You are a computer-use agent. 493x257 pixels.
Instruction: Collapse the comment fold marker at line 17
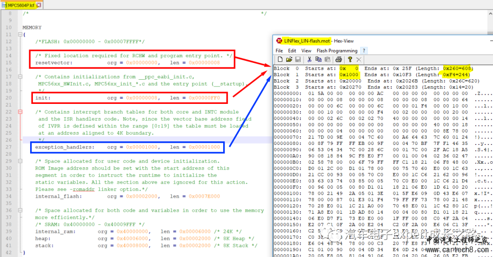(20, 77)
